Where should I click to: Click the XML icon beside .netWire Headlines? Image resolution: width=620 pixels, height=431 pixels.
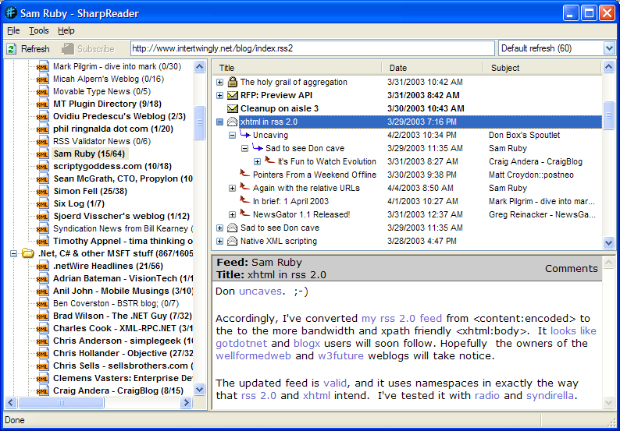(x=42, y=267)
